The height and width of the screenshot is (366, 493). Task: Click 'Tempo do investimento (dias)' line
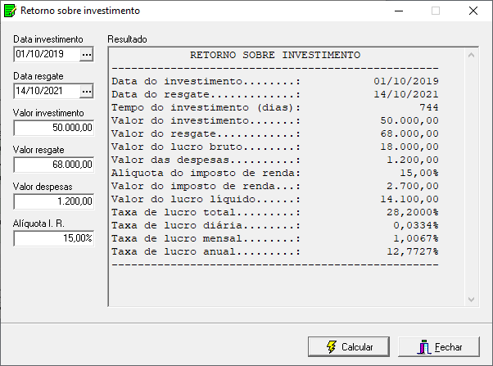[x=275, y=107]
